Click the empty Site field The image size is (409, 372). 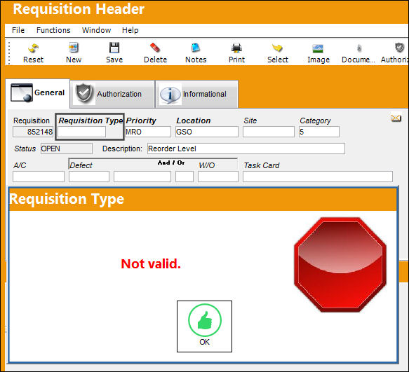[269, 132]
